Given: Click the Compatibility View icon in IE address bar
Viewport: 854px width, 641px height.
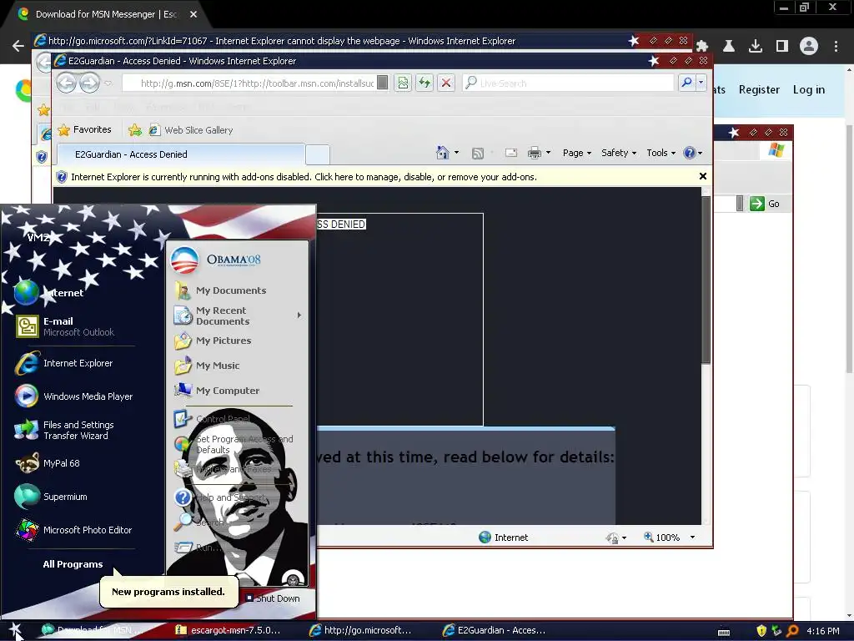Looking at the screenshot, I should coord(403,83).
